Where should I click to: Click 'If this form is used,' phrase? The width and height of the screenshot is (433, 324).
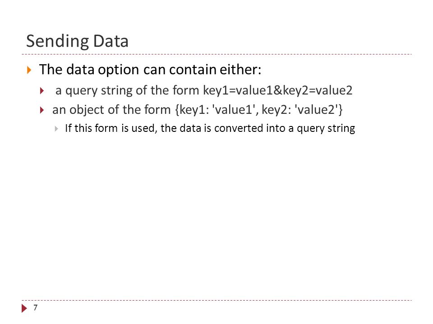[111, 128]
